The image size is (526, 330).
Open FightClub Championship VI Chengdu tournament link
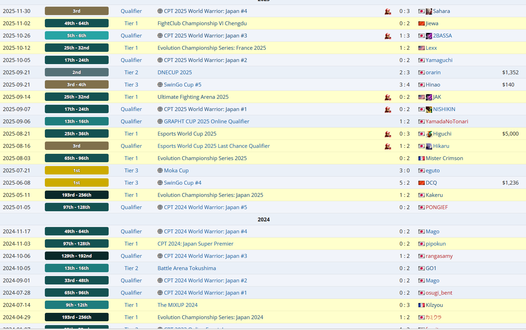[202, 23]
